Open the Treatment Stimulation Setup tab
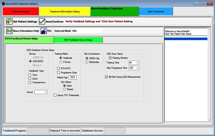This screenshot has height=136, width=215. coord(64,12)
